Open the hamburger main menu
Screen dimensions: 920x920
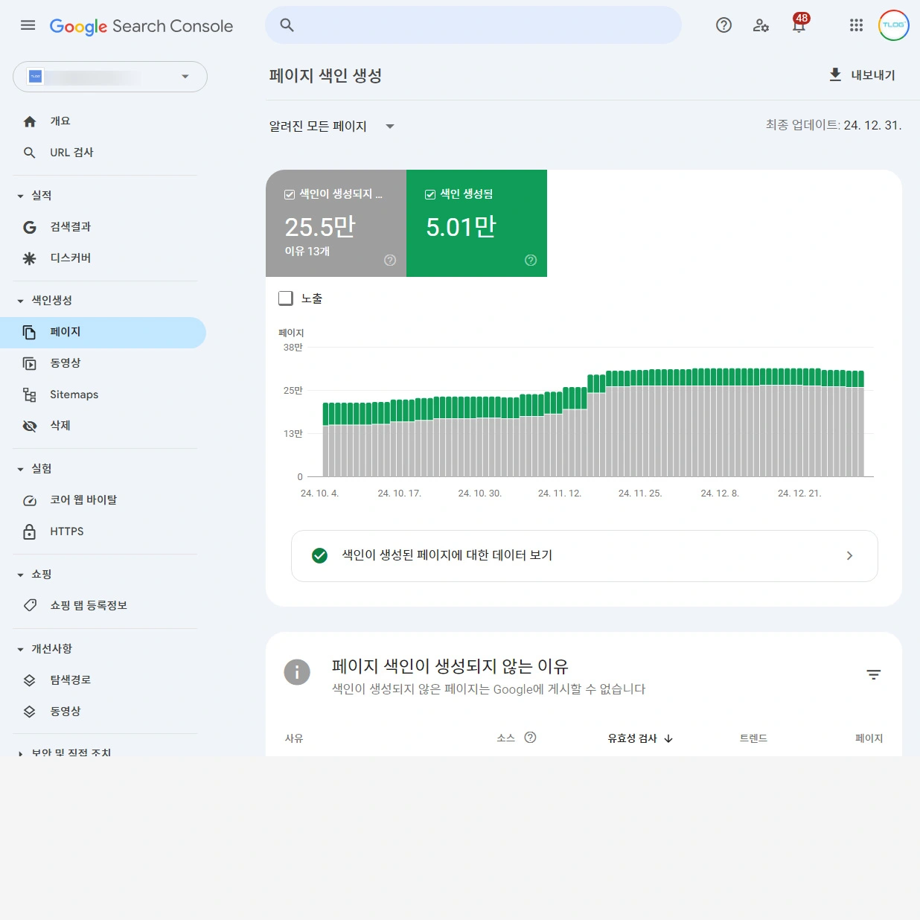click(x=28, y=25)
